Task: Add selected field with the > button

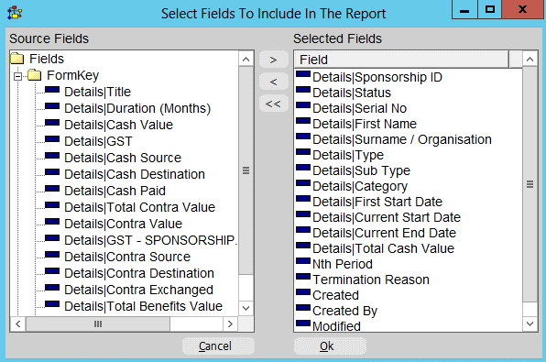Action: 274,60
